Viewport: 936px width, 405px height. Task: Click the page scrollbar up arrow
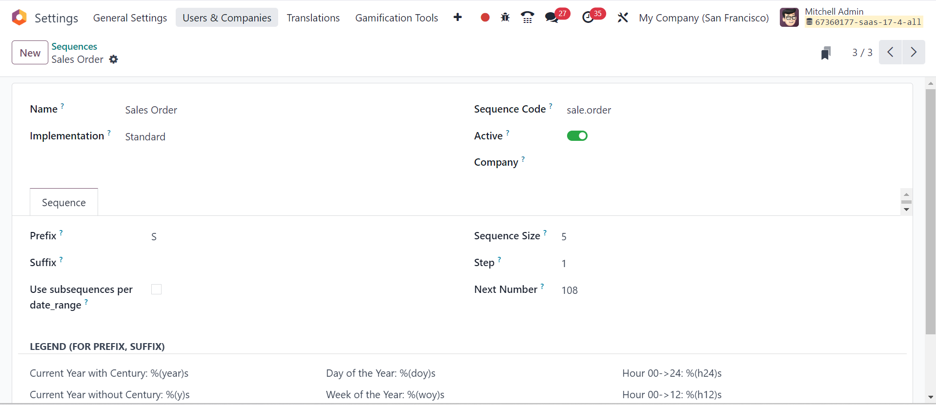pyautogui.click(x=931, y=83)
